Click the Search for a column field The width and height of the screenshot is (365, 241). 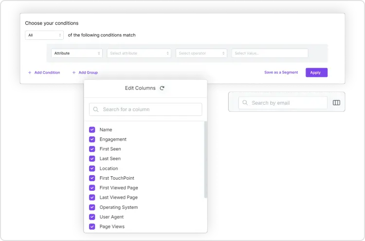pyautogui.click(x=146, y=109)
